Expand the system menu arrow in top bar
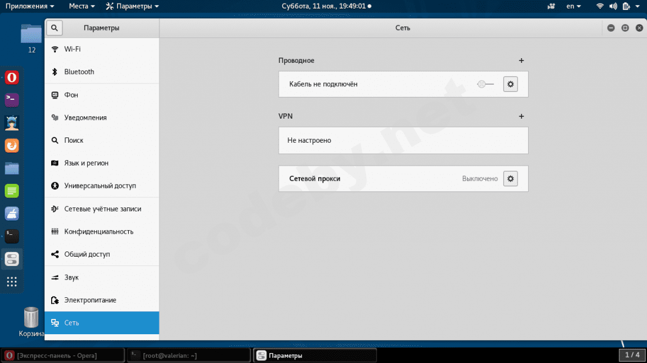 click(x=638, y=6)
